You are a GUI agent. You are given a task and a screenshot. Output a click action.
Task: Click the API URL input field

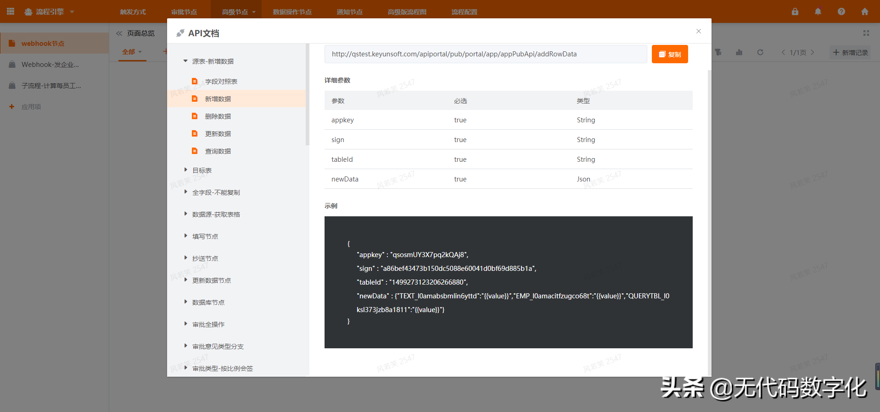tap(486, 54)
